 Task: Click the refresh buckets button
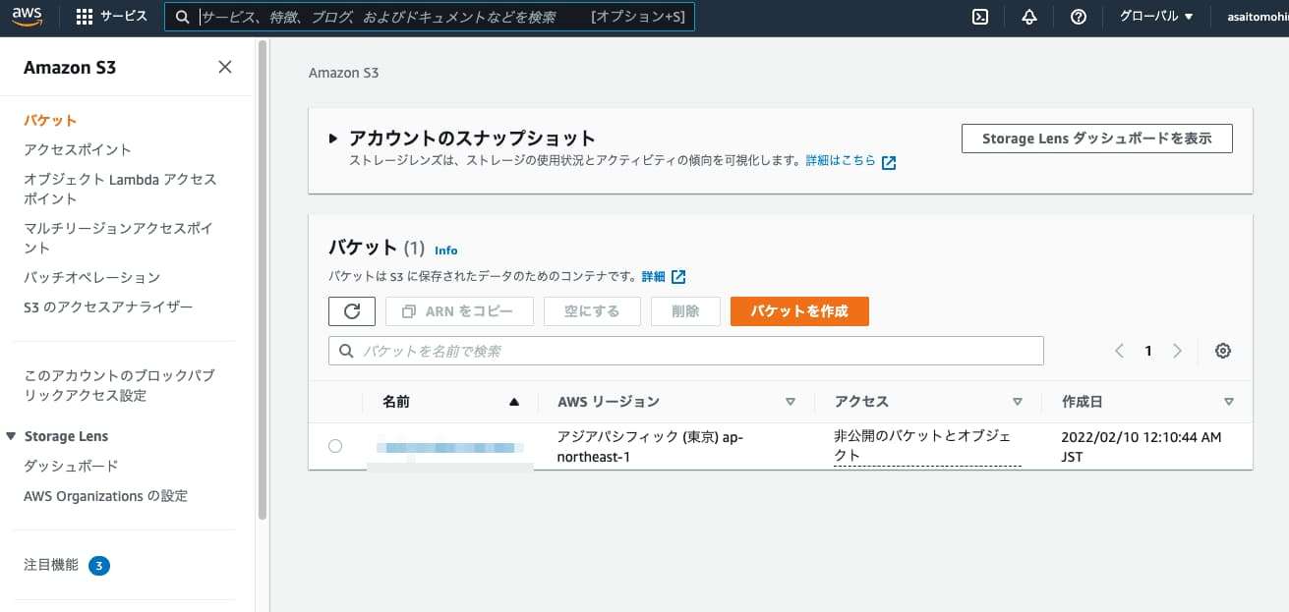point(352,311)
